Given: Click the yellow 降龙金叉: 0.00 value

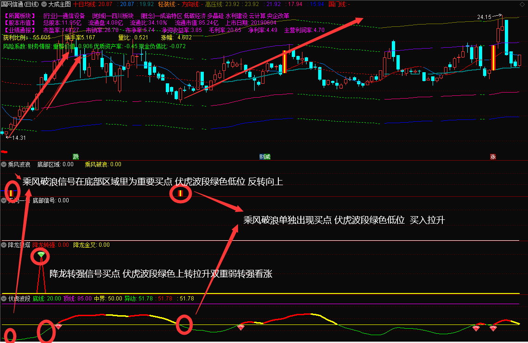Looking at the screenshot, I should [x=92, y=245].
